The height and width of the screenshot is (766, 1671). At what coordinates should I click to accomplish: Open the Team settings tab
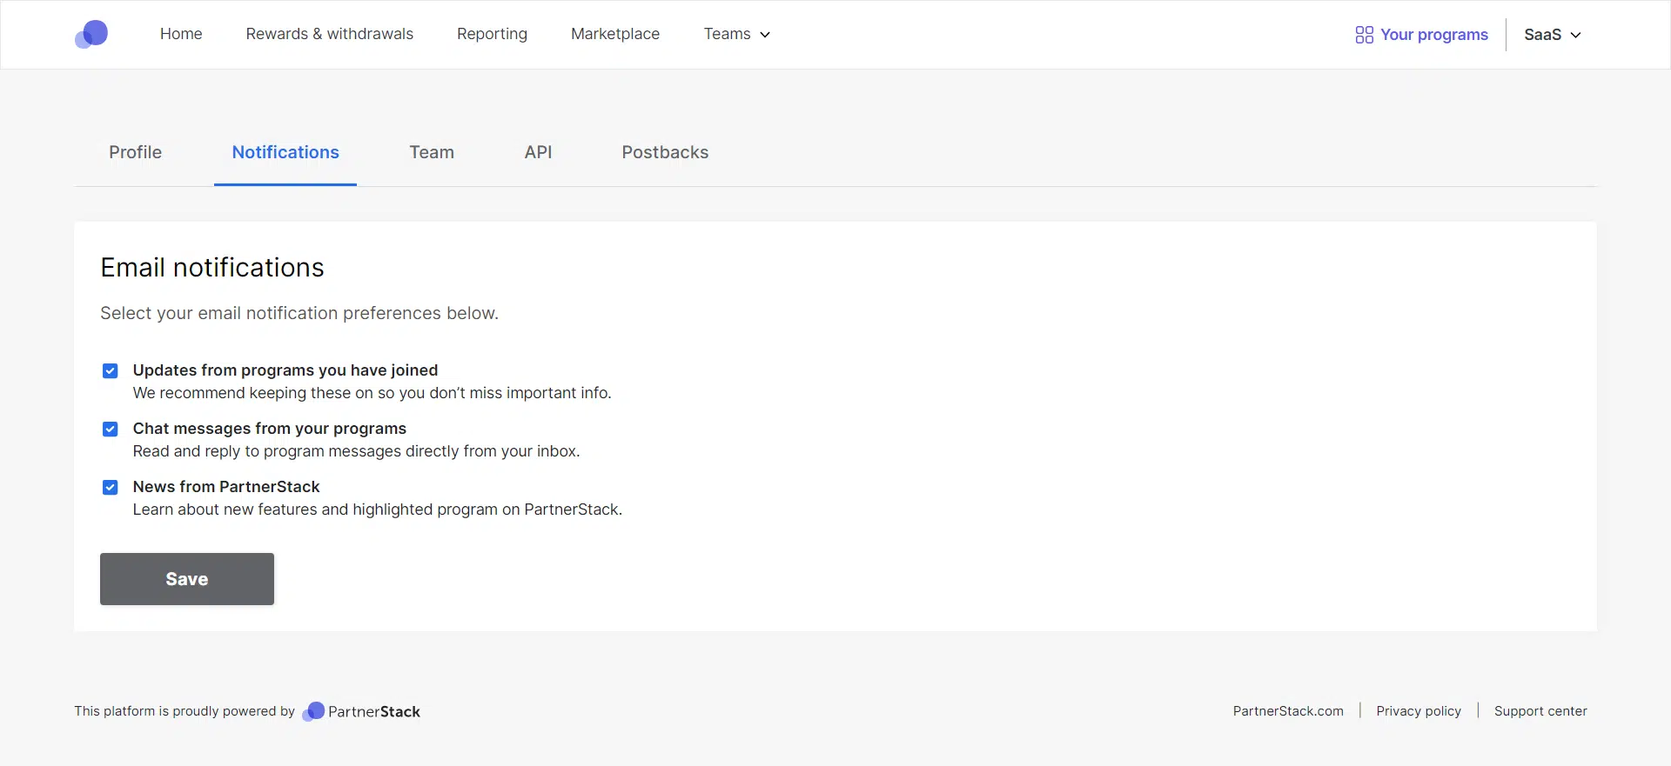pos(432,152)
